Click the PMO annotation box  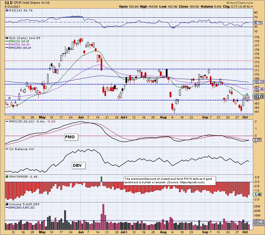coord(71,137)
